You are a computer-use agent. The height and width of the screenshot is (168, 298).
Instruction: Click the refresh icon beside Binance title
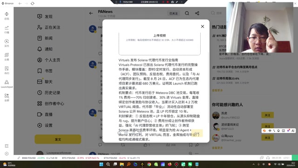click(33, 3)
